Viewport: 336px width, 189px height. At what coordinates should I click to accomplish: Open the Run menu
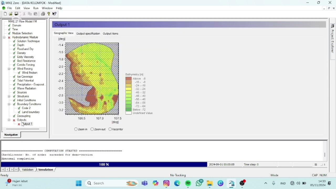tap(36, 8)
